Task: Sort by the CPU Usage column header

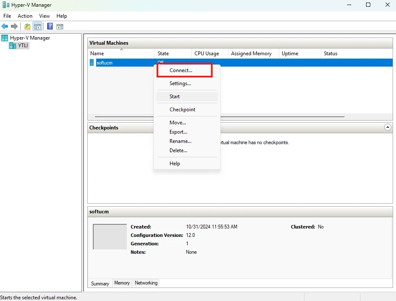Action: [x=210, y=53]
